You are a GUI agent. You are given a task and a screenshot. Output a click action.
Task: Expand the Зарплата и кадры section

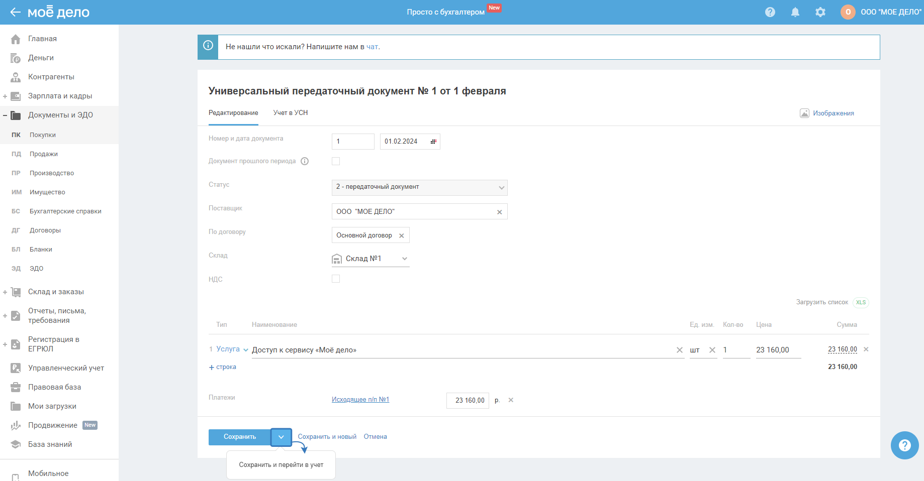click(5, 96)
